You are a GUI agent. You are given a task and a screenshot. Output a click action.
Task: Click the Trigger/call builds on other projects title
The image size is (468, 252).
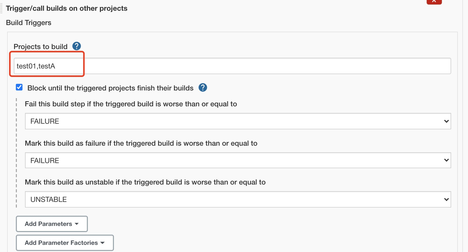pos(67,8)
